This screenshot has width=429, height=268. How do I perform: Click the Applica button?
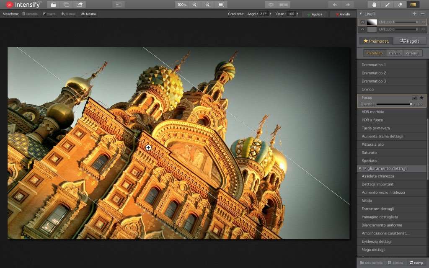point(315,14)
